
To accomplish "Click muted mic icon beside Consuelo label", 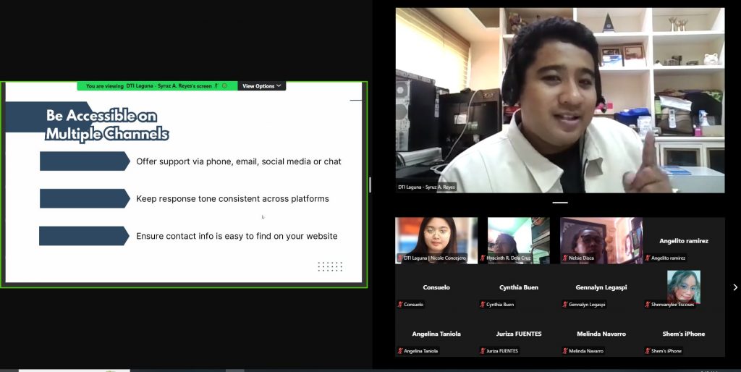I will [399, 305].
